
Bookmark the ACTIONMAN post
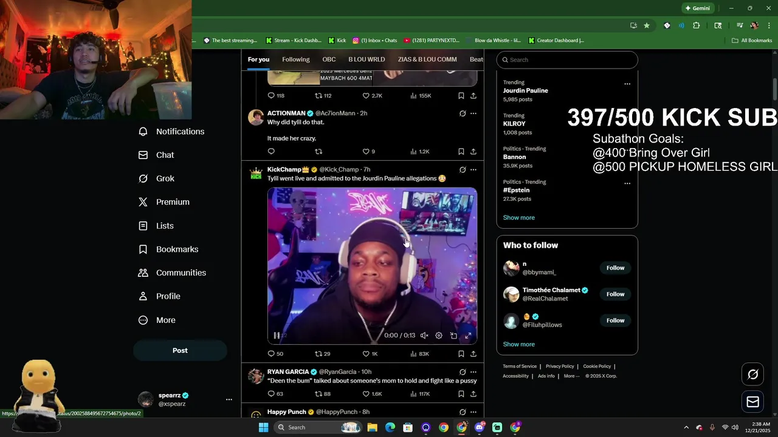pyautogui.click(x=461, y=152)
